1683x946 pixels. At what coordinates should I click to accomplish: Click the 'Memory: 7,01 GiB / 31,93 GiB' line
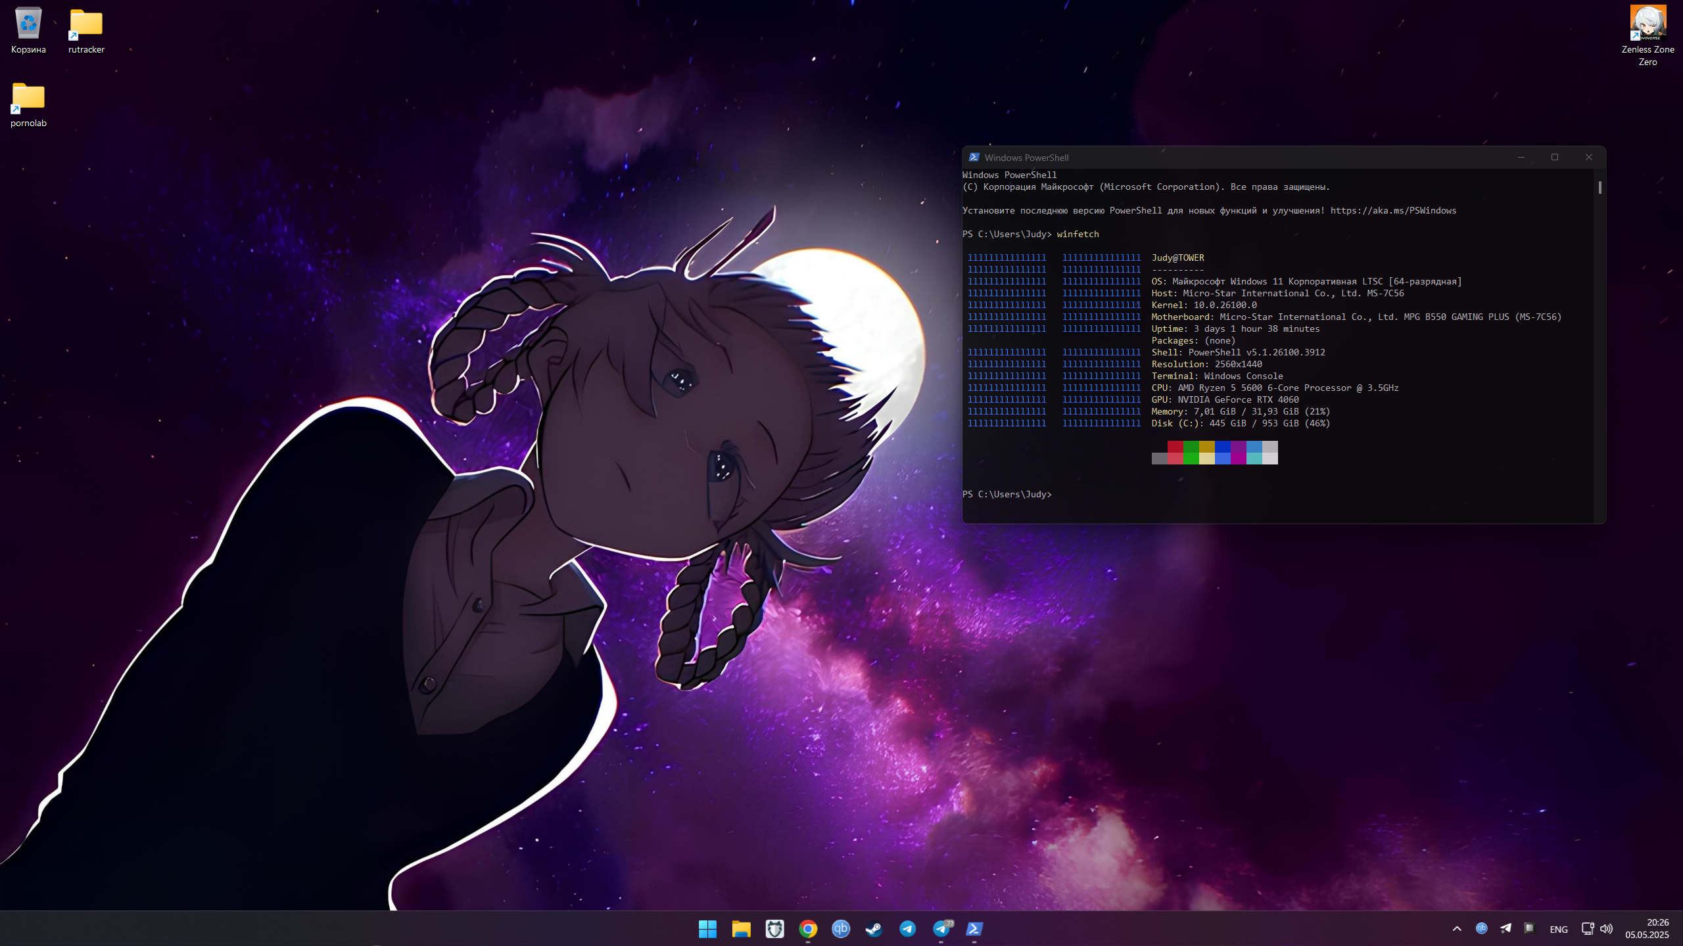(x=1241, y=412)
